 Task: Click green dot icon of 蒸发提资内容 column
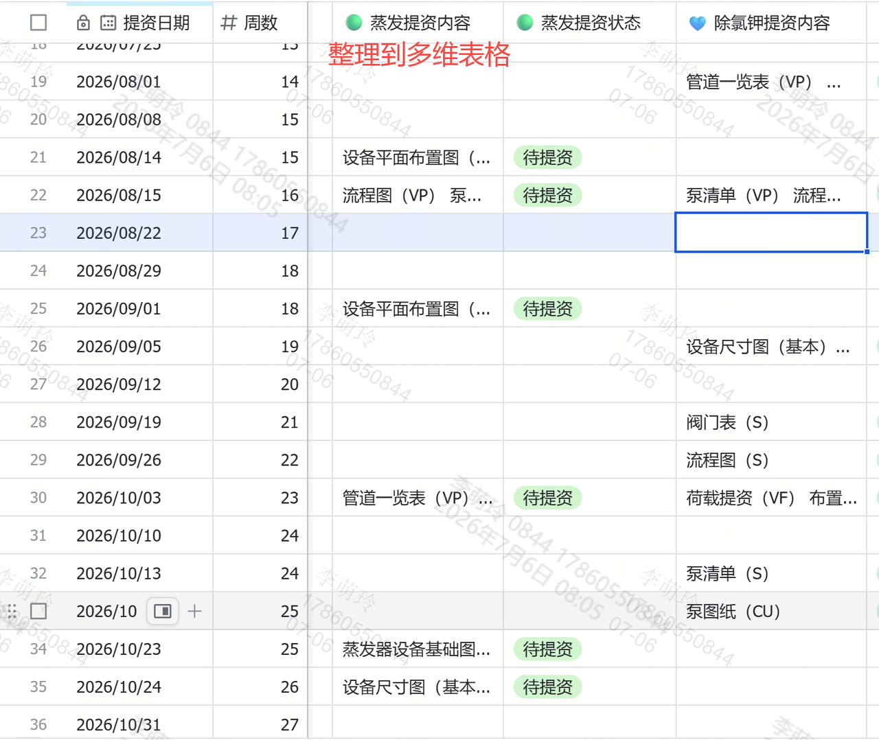(354, 23)
